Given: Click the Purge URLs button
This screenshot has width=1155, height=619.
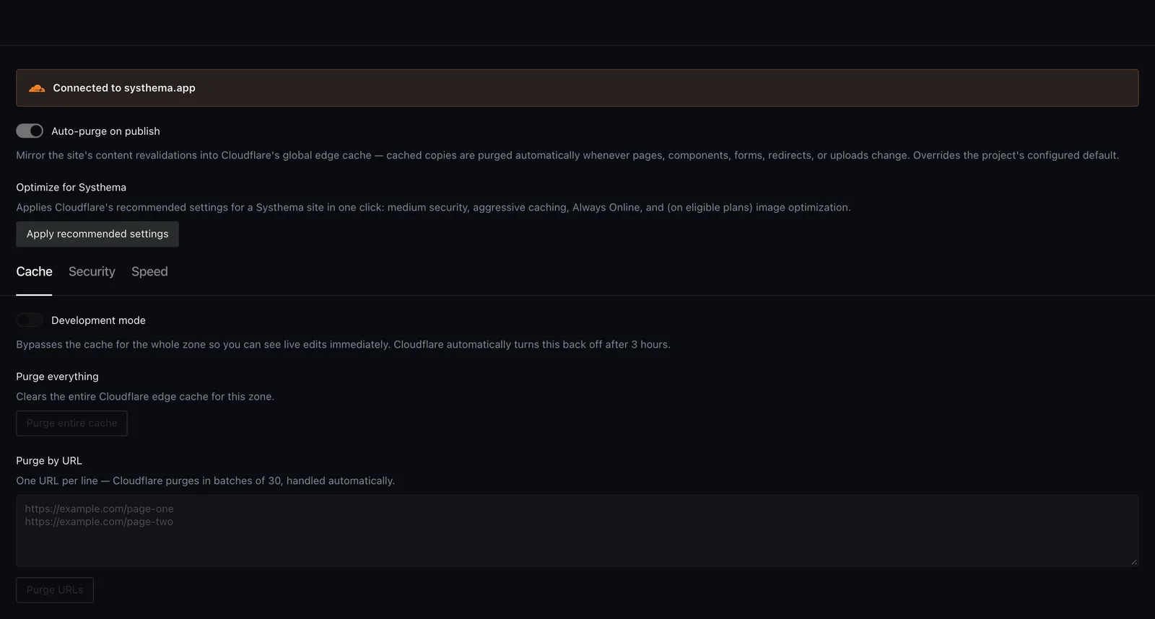Looking at the screenshot, I should click(55, 590).
